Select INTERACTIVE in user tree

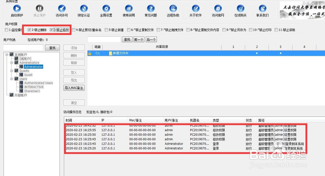tap(34, 87)
